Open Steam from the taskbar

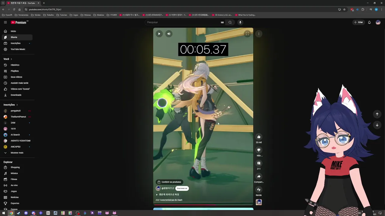[x=18, y=213]
